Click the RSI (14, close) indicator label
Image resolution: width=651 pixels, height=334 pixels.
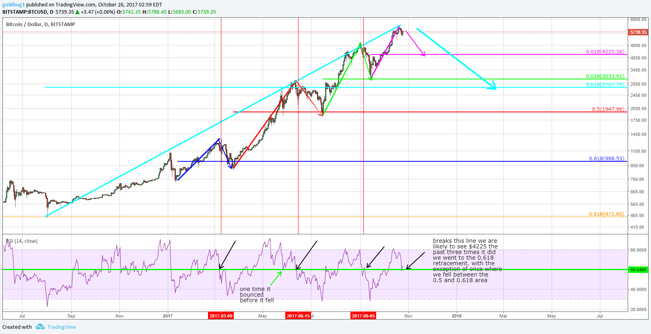click(x=22, y=241)
